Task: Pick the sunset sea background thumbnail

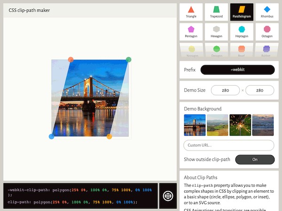Action: pos(263,125)
